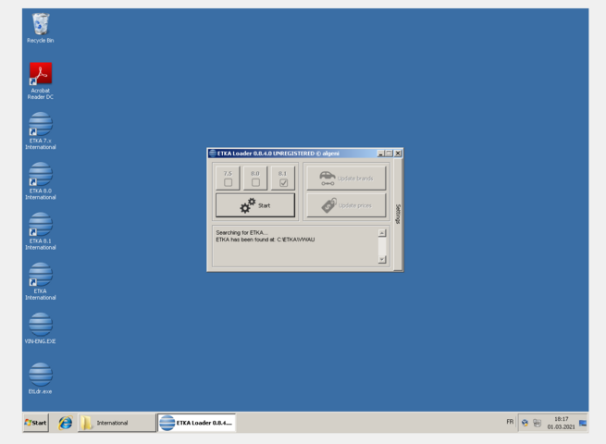Select the ETKA 8.1 International shortcut
Image resolution: width=606 pixels, height=444 pixels.
(x=40, y=231)
